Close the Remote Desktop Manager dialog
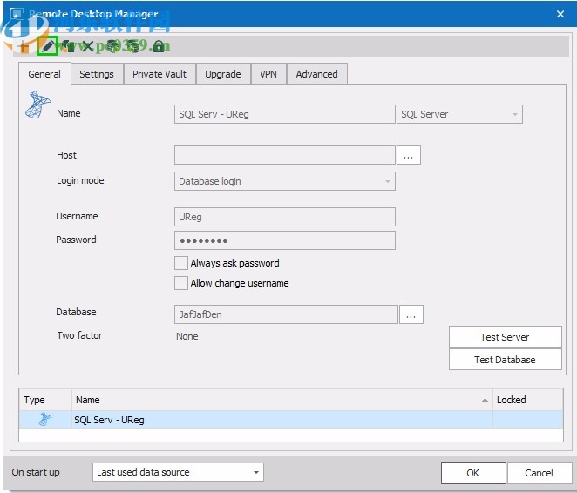Image resolution: width=577 pixels, height=493 pixels. [560, 14]
